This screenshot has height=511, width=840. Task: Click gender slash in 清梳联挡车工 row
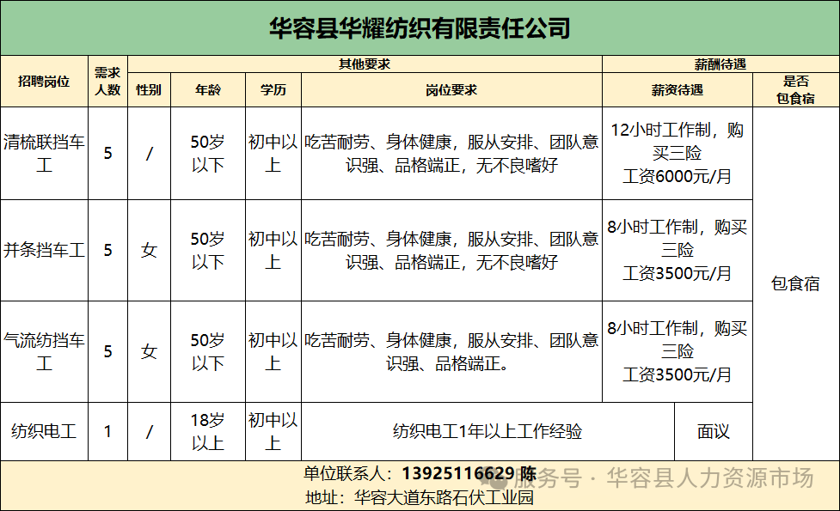click(149, 154)
